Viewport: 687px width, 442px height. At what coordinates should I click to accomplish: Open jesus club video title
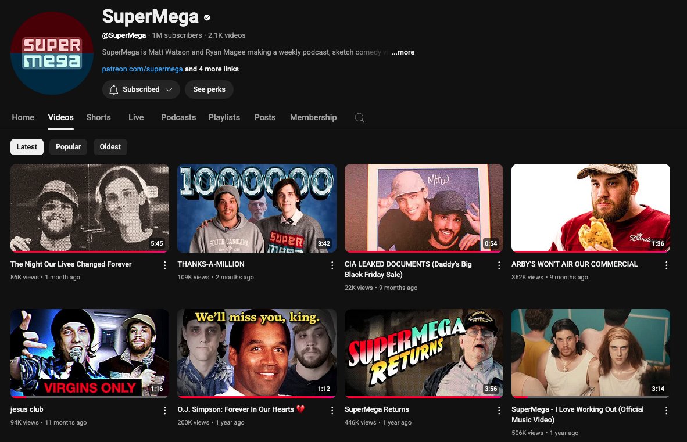27,409
